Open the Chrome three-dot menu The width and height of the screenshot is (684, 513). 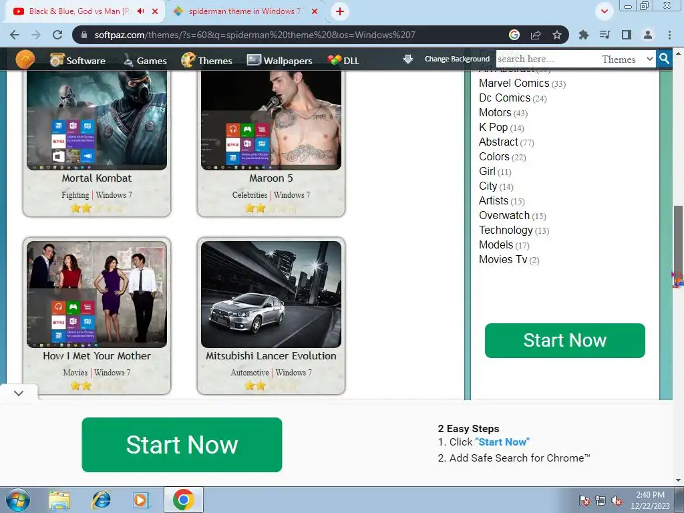pos(669,35)
